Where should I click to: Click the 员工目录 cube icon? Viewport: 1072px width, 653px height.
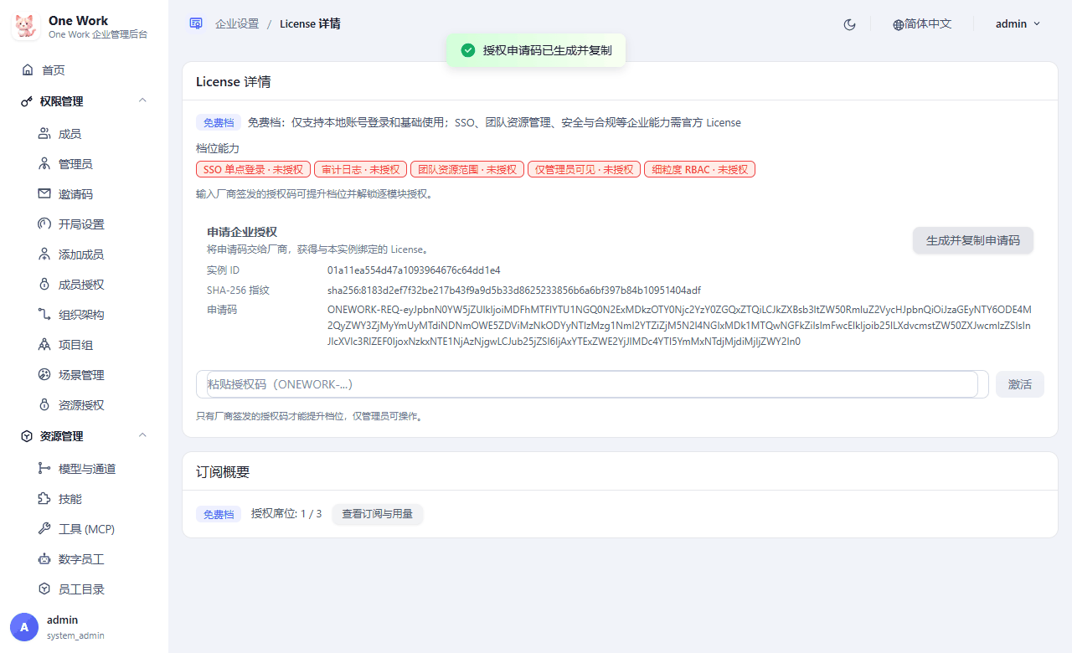click(x=44, y=589)
